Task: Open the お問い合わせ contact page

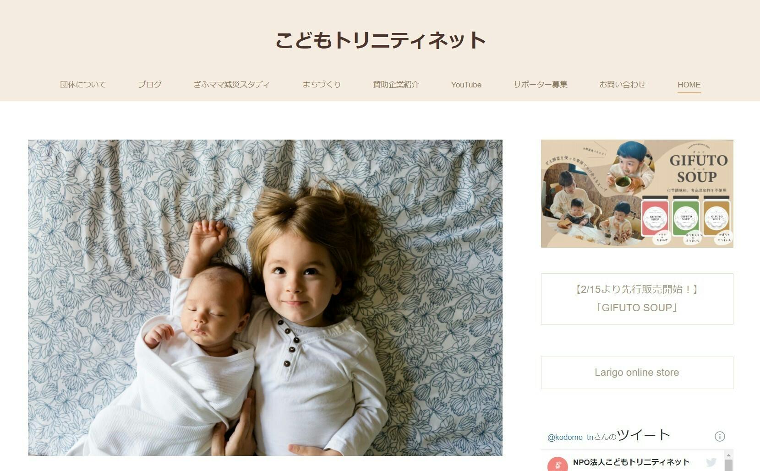Action: point(623,85)
